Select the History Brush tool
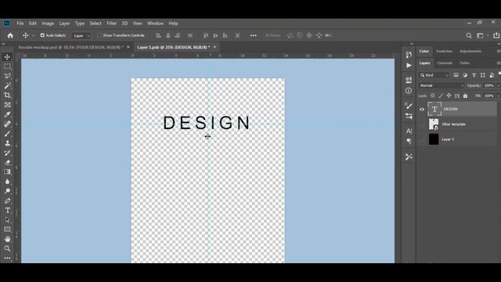This screenshot has height=282, width=501. [x=7, y=153]
